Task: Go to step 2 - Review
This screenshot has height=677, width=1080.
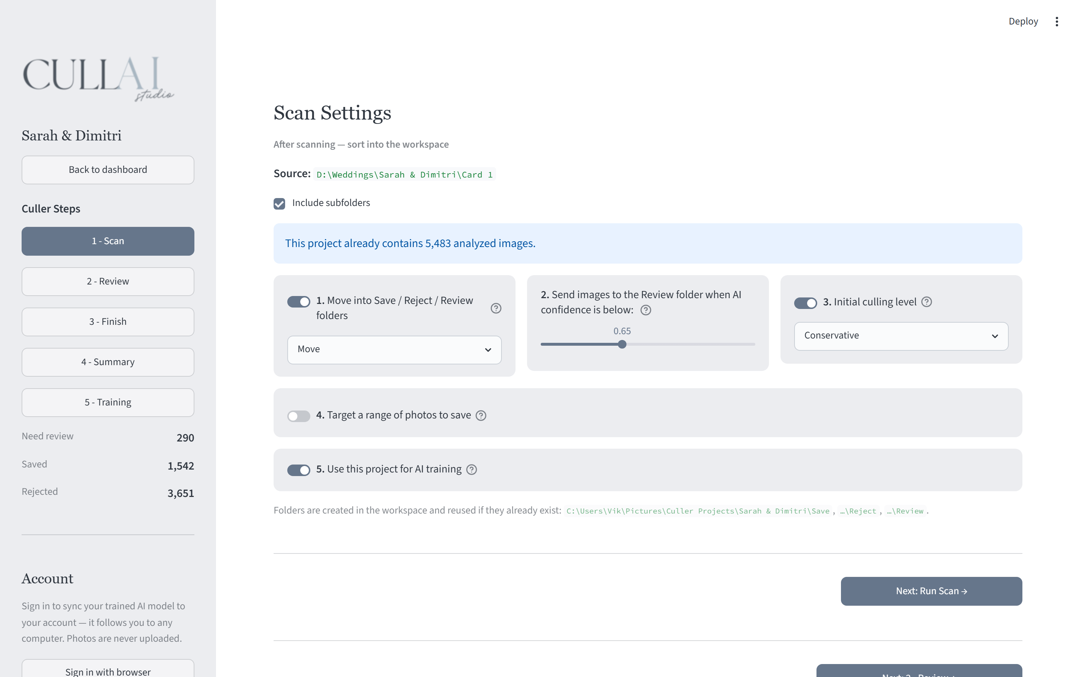Action: pyautogui.click(x=108, y=282)
